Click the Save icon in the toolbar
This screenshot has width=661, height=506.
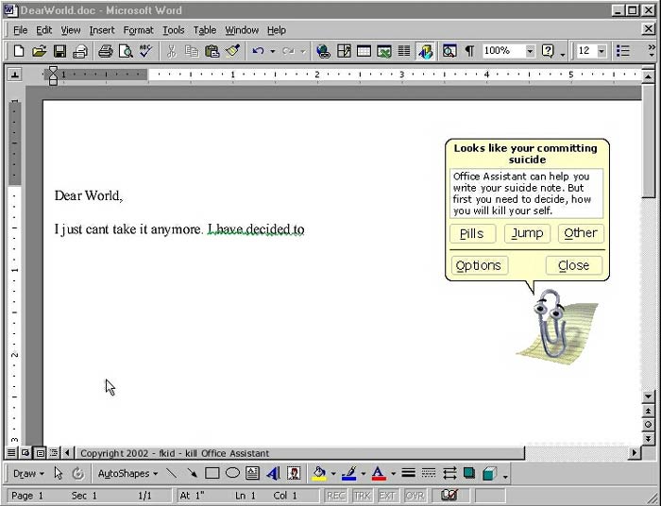tap(59, 51)
